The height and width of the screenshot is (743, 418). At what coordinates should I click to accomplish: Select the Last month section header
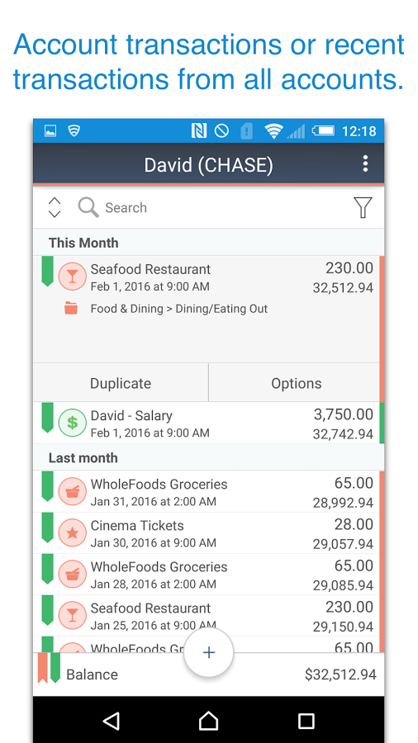[x=208, y=457]
